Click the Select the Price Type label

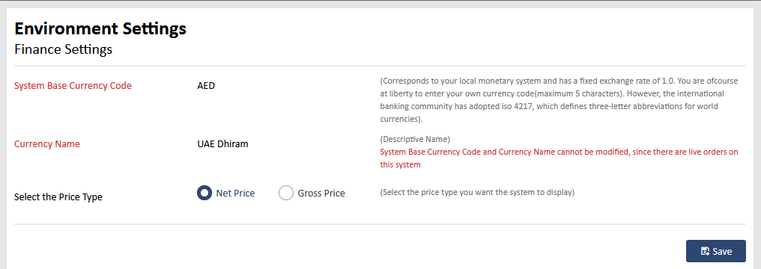(x=58, y=197)
